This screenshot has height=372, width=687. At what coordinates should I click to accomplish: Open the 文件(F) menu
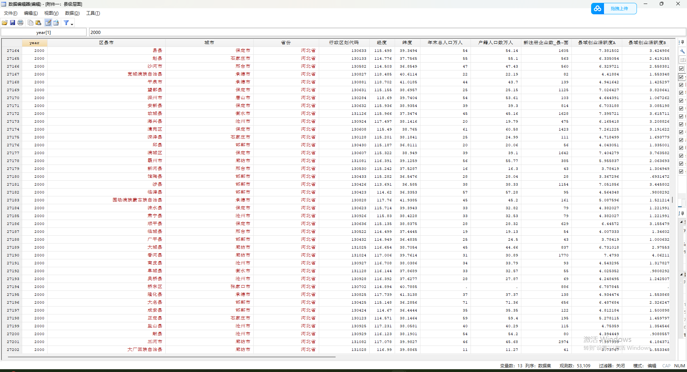[x=11, y=13]
